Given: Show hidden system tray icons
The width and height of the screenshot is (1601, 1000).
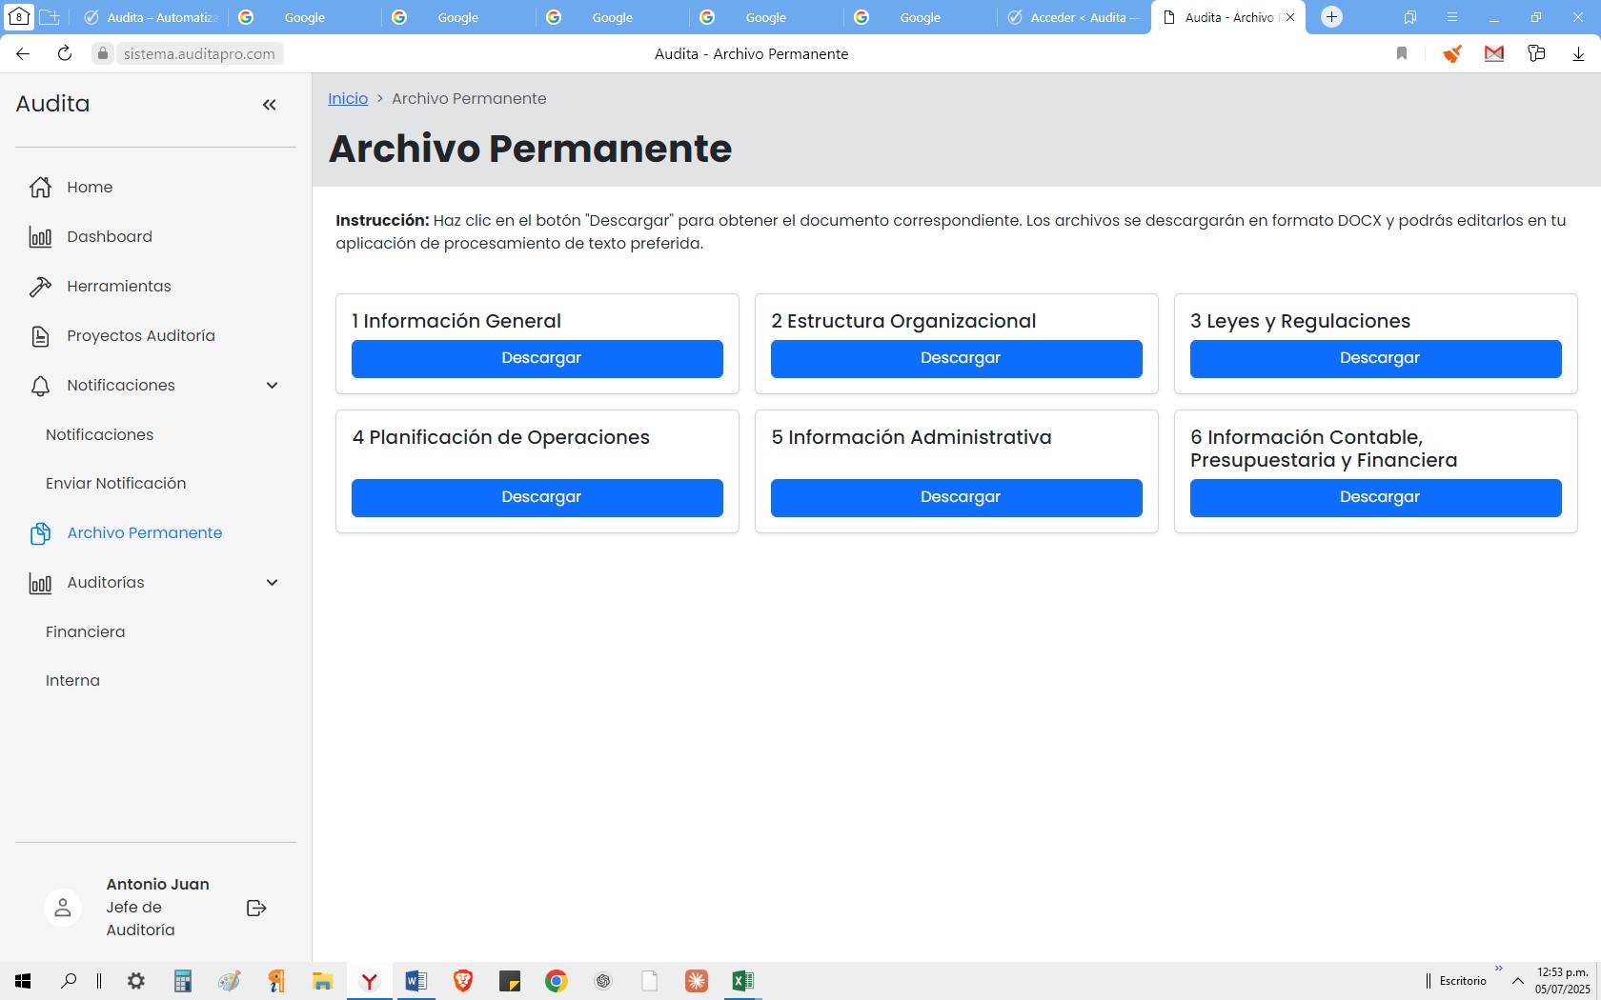Looking at the screenshot, I should point(1518,981).
